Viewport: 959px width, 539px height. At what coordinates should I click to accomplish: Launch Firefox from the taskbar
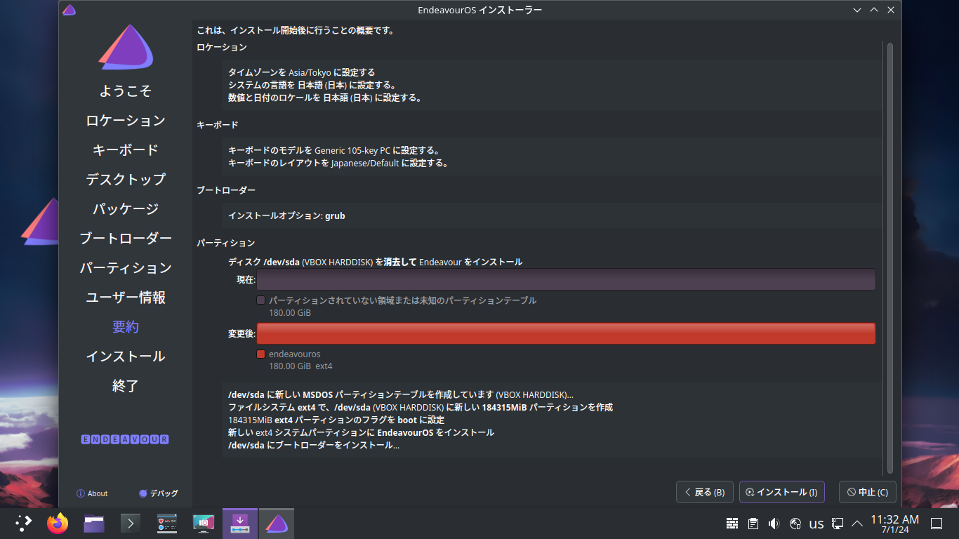58,524
